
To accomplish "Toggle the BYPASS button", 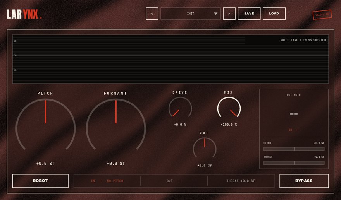I will point(304,181).
